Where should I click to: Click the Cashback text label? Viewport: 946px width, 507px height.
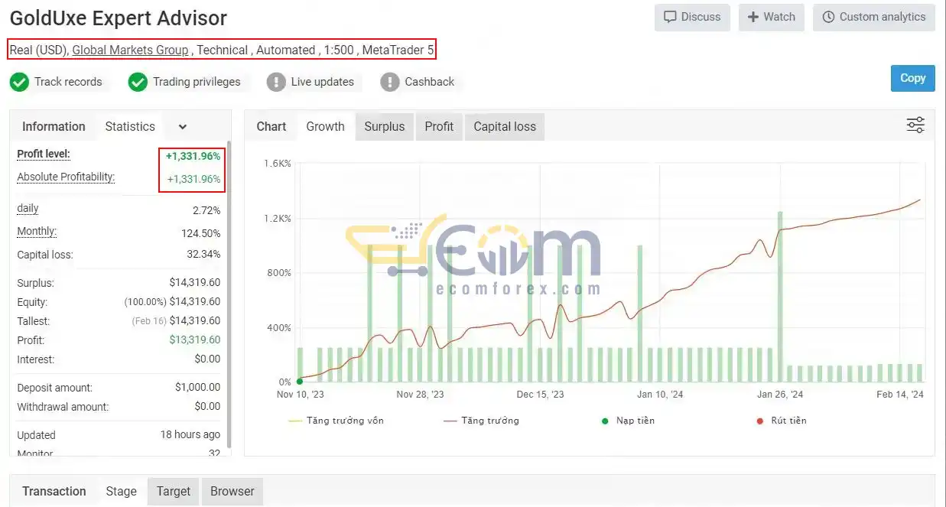tap(430, 82)
